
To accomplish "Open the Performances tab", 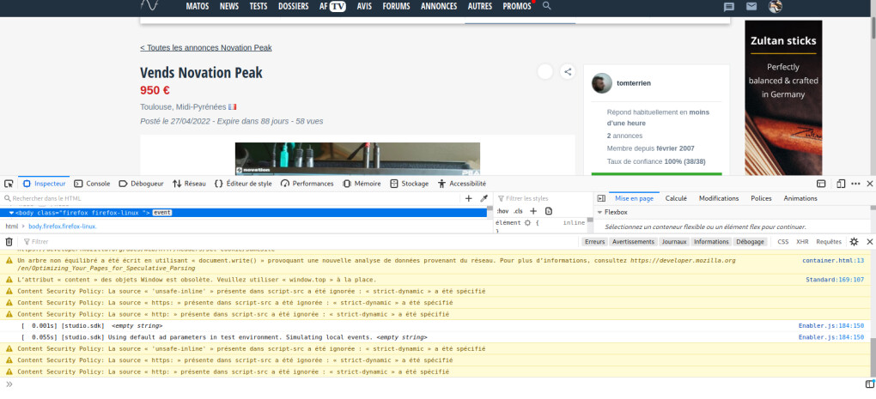I will (307, 184).
